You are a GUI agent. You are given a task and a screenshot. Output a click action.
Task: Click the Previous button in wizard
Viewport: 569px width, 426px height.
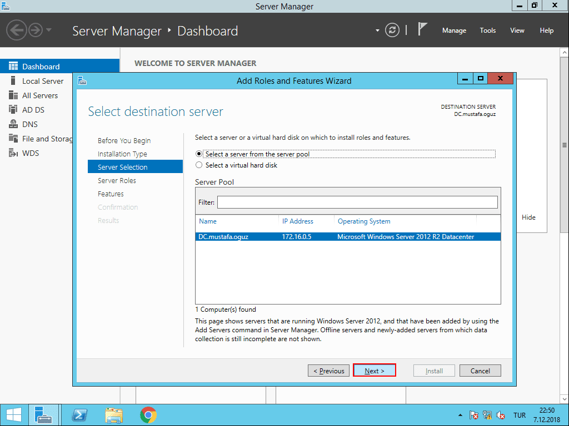click(328, 371)
